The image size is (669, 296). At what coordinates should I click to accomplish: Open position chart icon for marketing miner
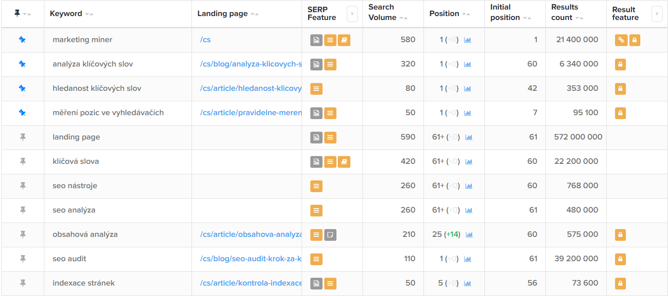pyautogui.click(x=467, y=40)
